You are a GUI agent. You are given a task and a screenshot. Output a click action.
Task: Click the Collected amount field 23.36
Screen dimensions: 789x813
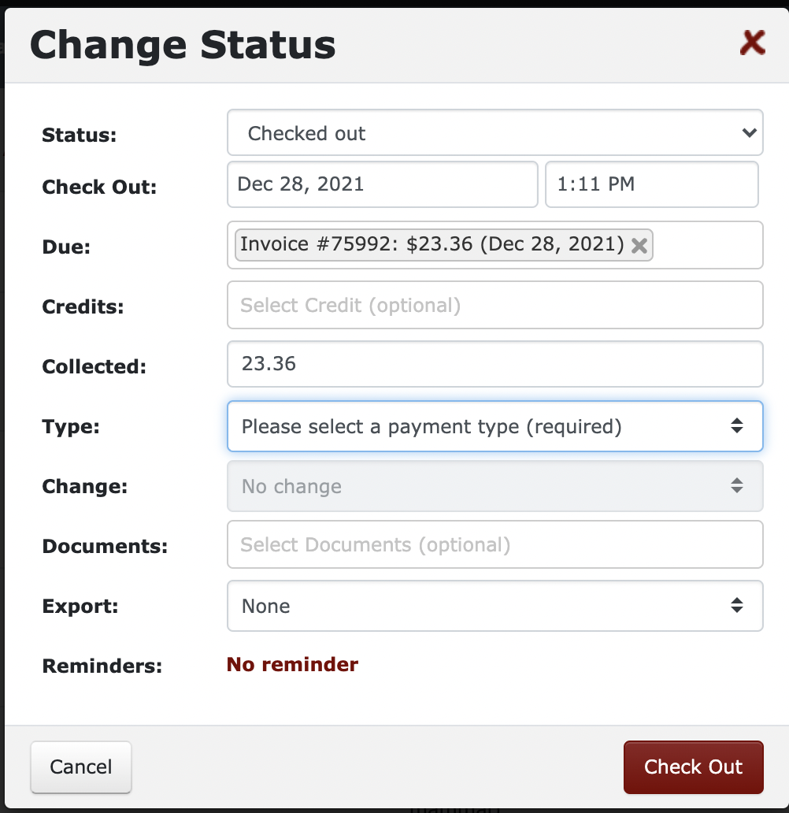coord(495,364)
